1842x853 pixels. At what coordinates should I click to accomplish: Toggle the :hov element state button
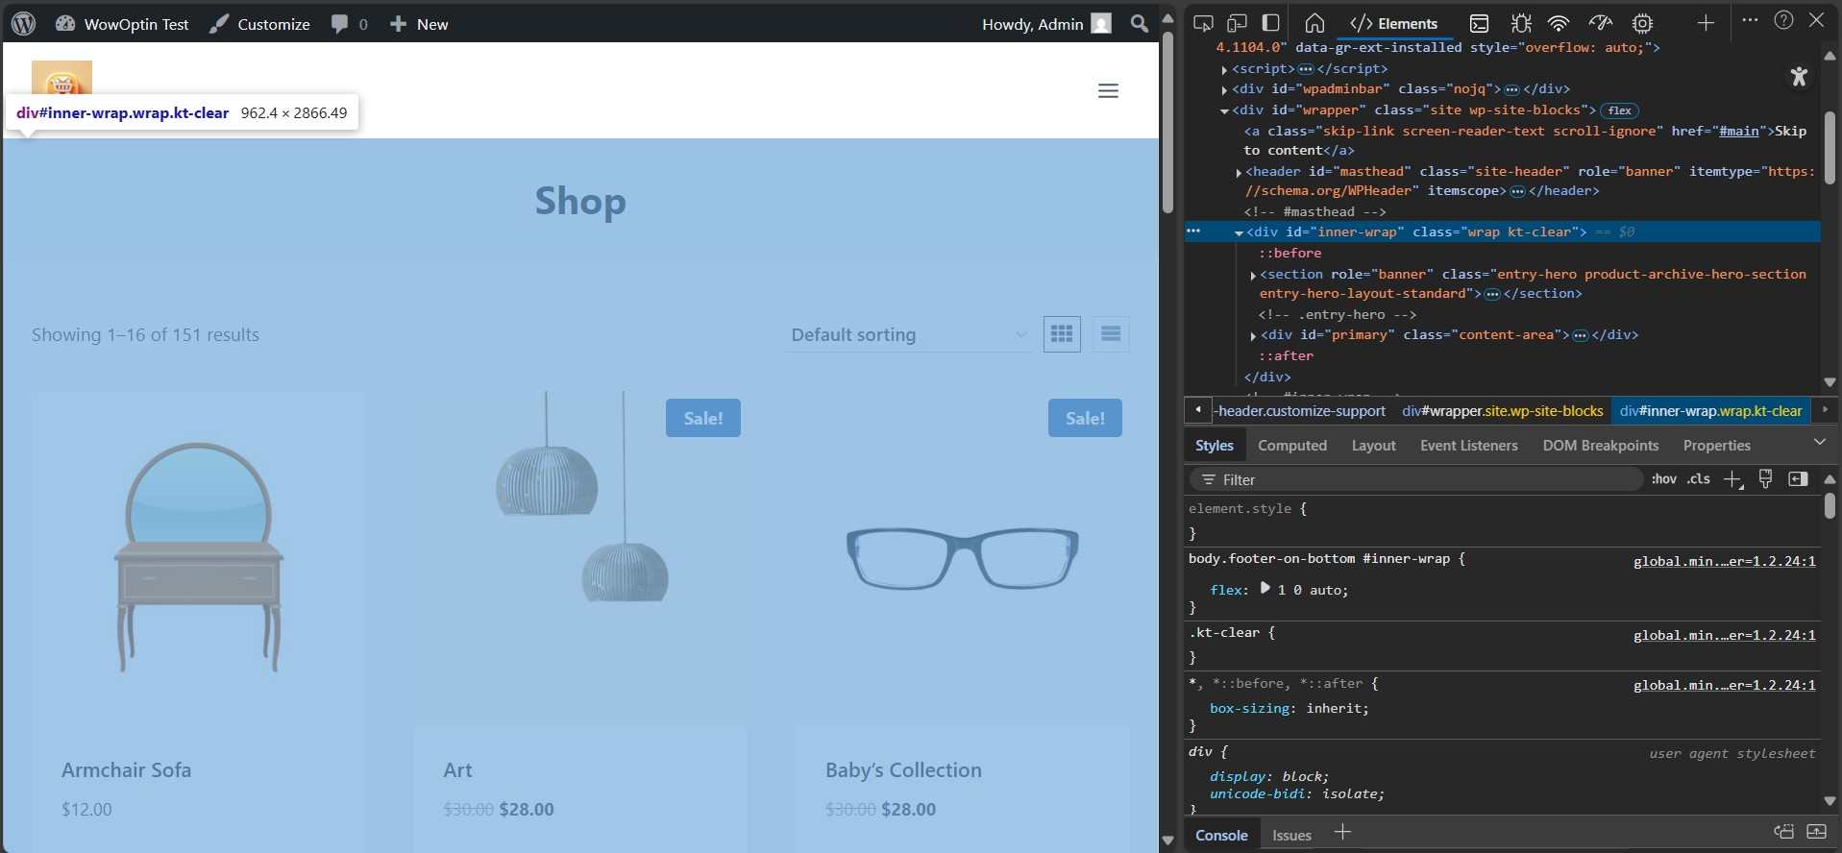(x=1664, y=479)
